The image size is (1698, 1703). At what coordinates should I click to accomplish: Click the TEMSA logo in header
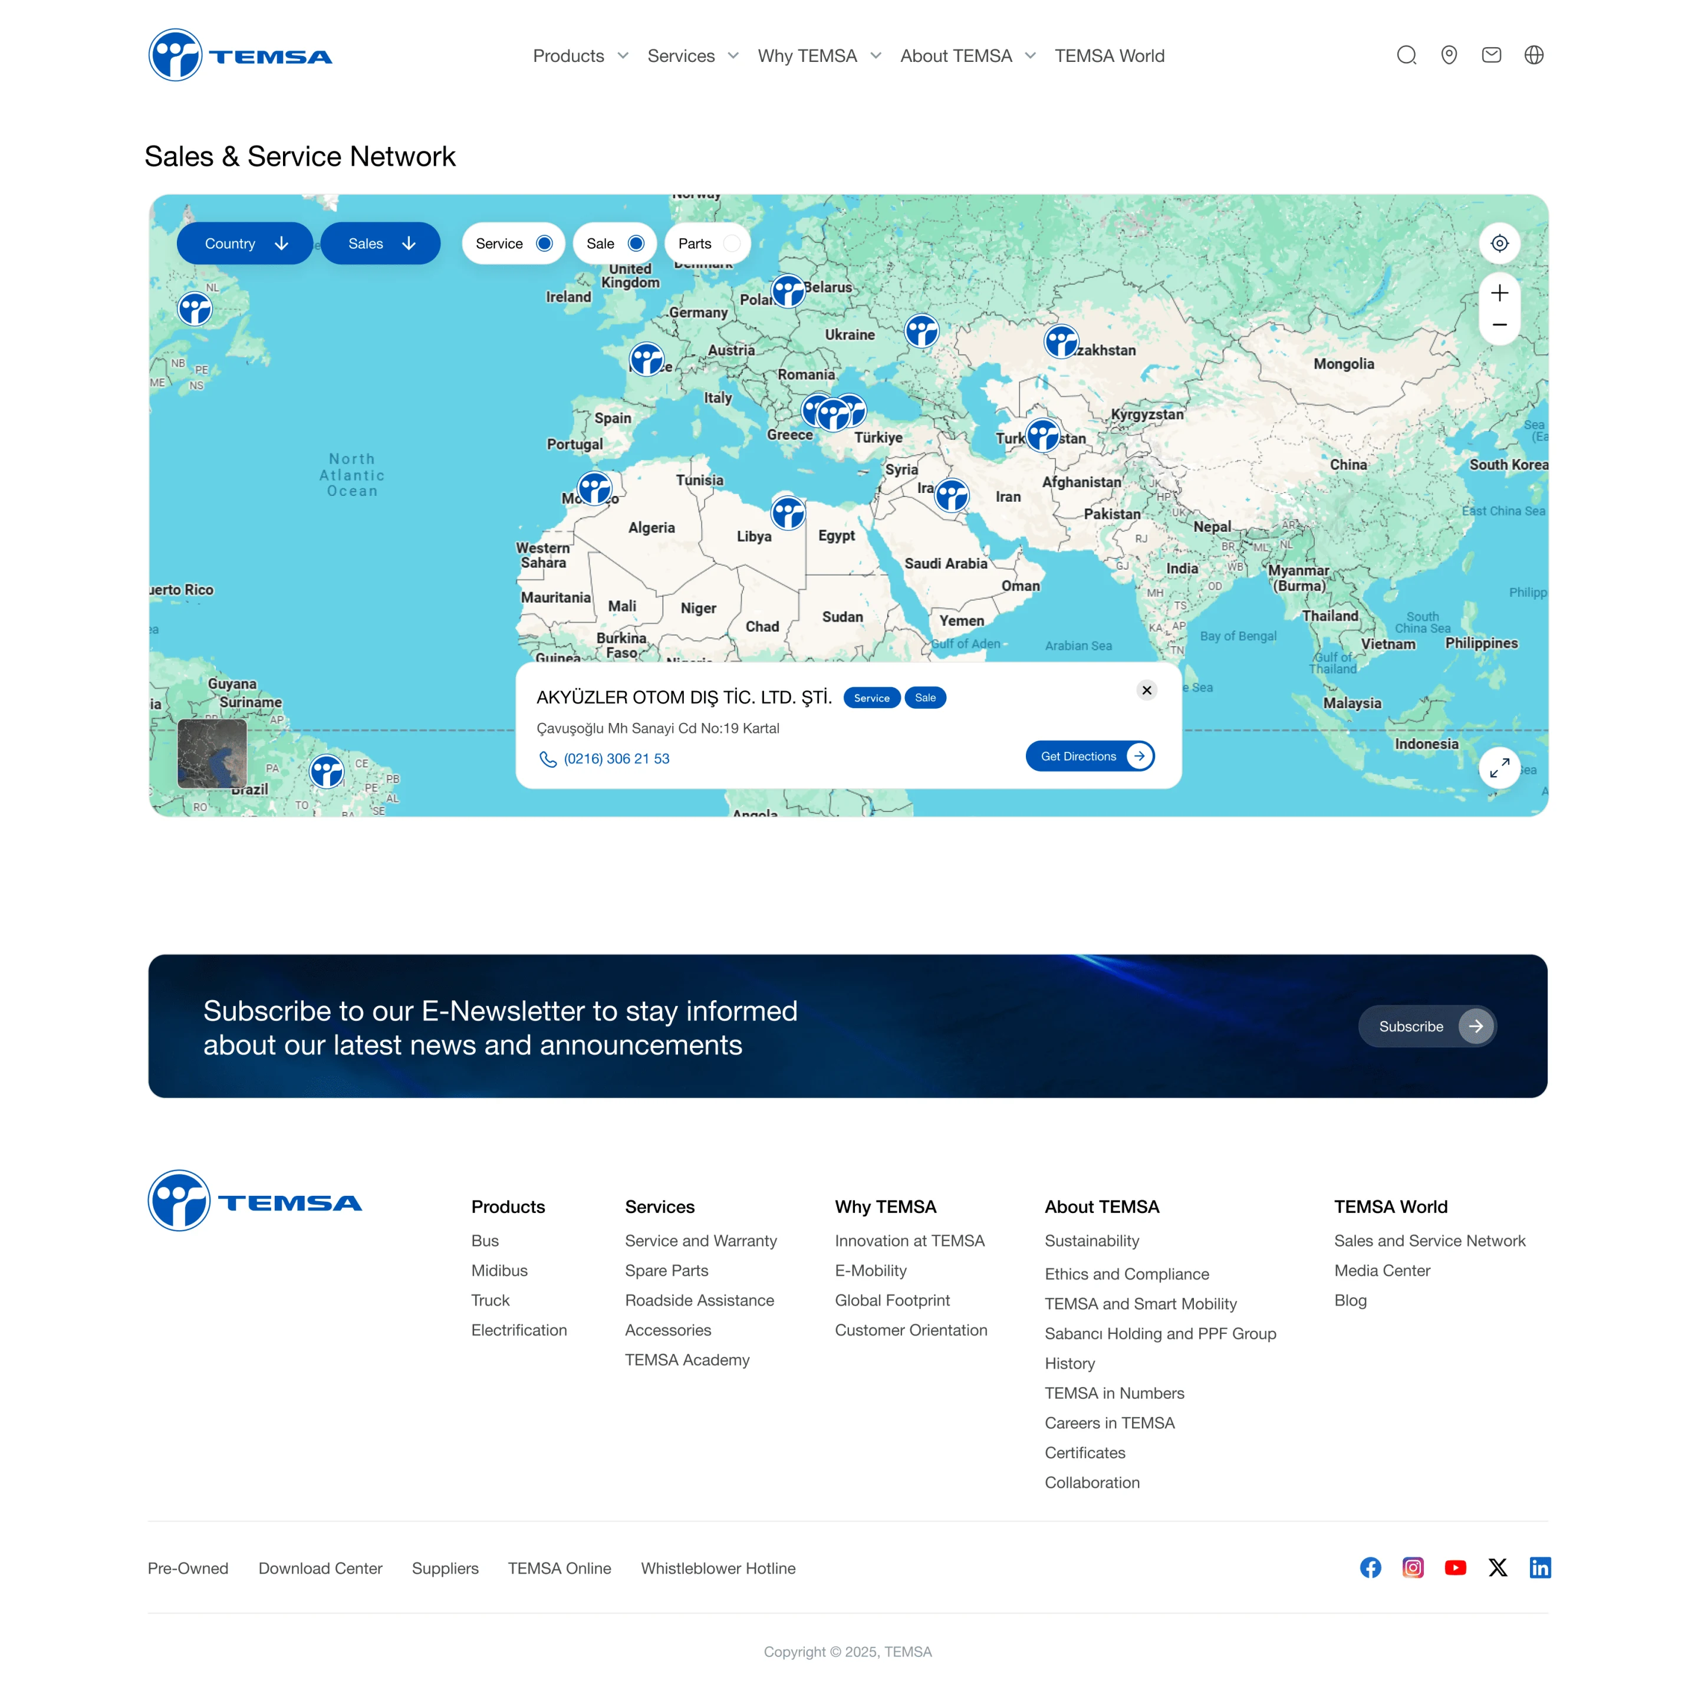pyautogui.click(x=241, y=55)
